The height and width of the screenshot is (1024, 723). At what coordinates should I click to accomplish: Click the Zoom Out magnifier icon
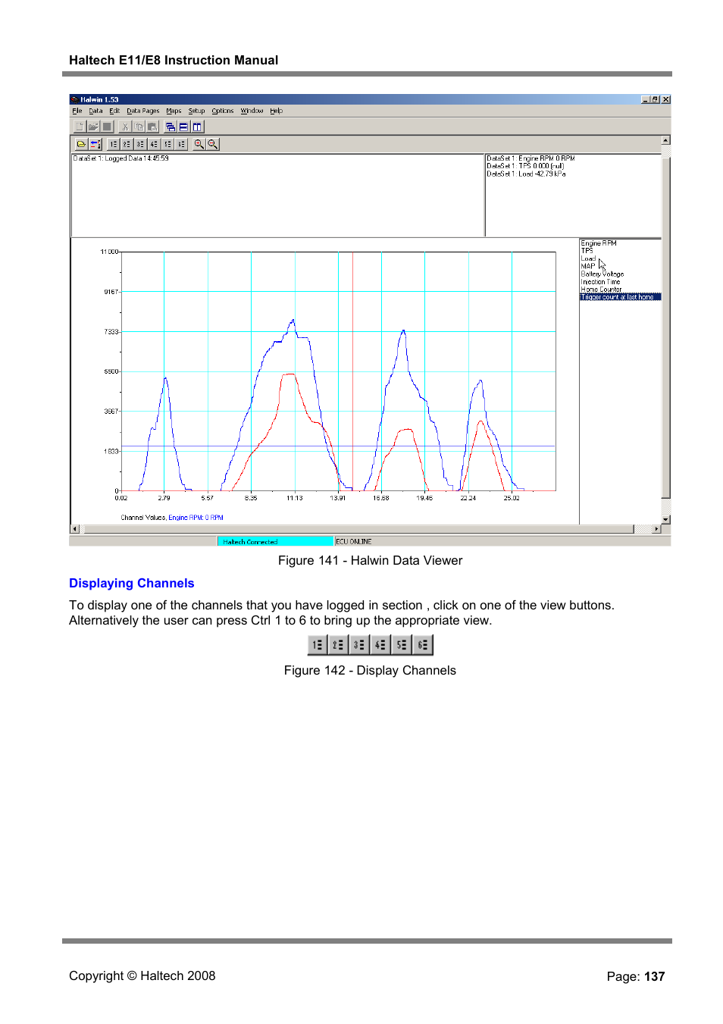tap(213, 144)
